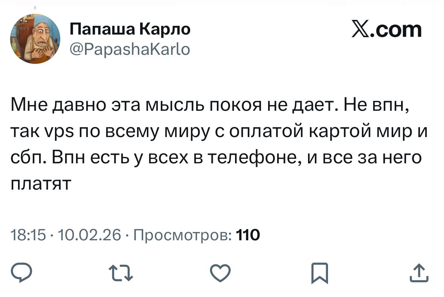Open the share icon menu

(x=418, y=273)
